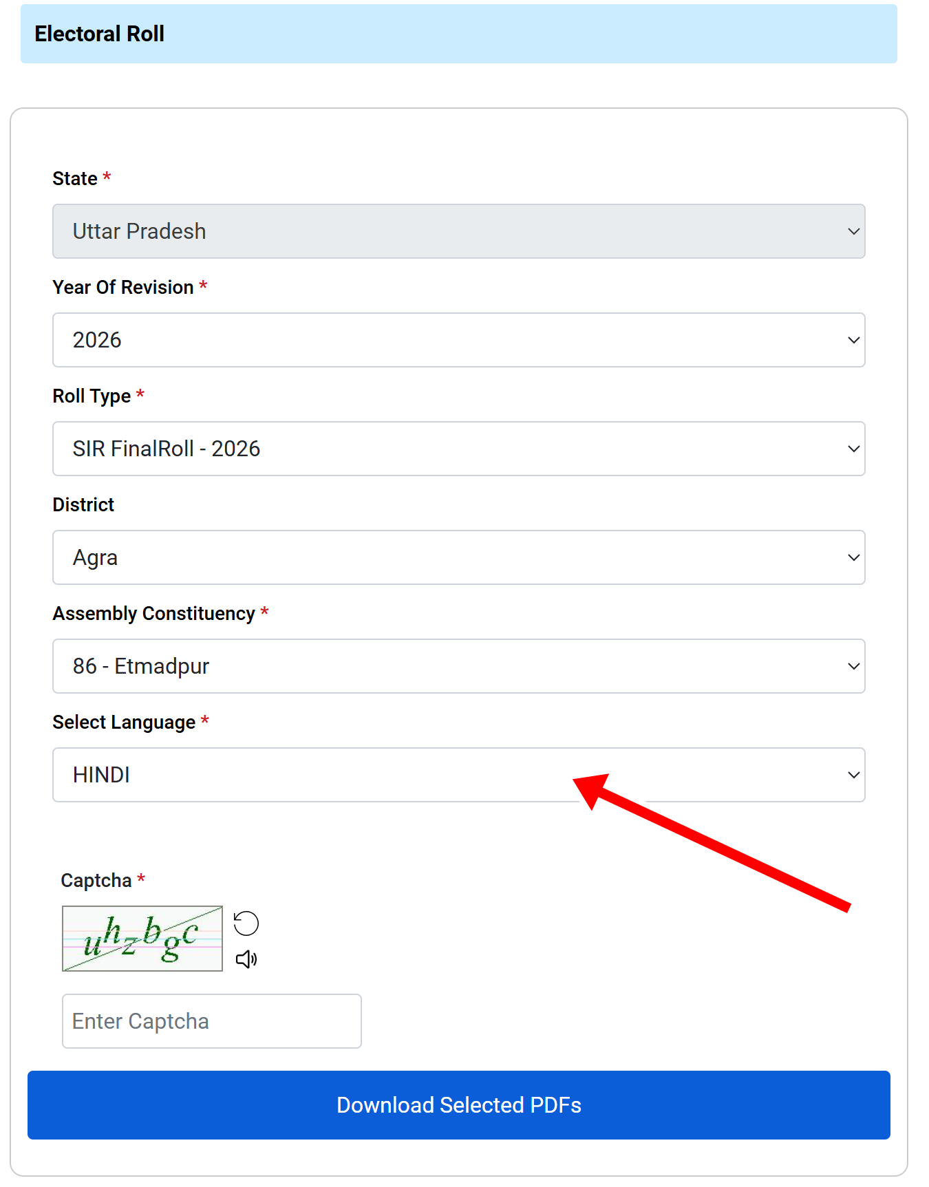Screen dimensions: 929x1187
Task: Click the captcha image
Action: (142, 939)
